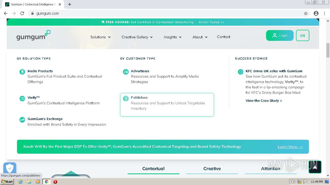Expand the About menu

point(200,37)
